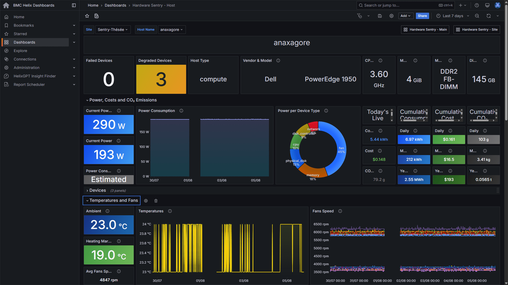The width and height of the screenshot is (508, 285).
Task: Mark dashboard as favorite star icon
Action: pyautogui.click(x=87, y=16)
